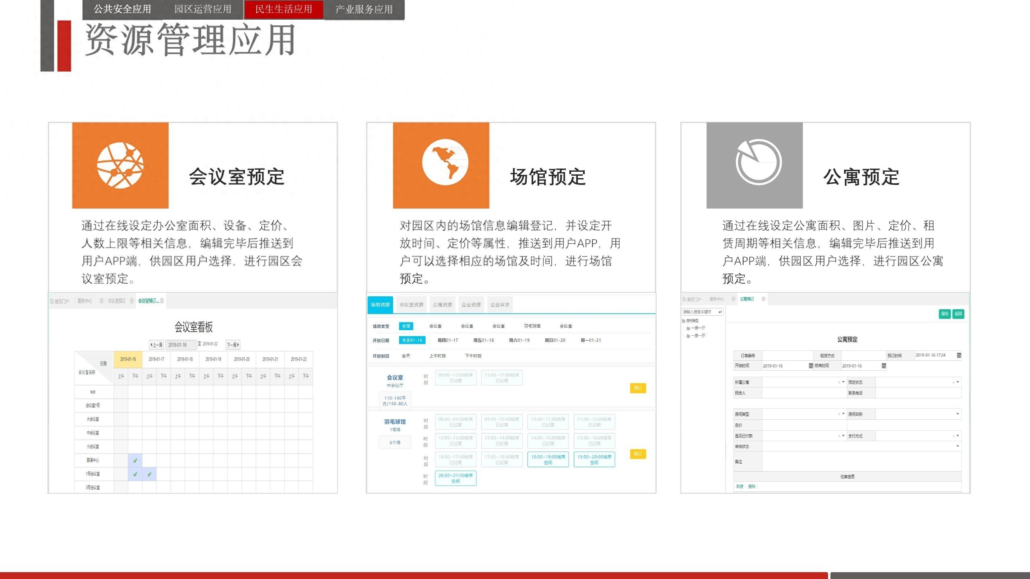Expand the 审核状态 dropdown arrow
Image resolution: width=1030 pixels, height=579 pixels.
958,446
